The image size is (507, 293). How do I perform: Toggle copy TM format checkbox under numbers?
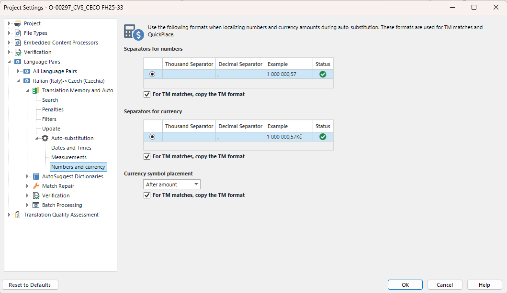147,94
